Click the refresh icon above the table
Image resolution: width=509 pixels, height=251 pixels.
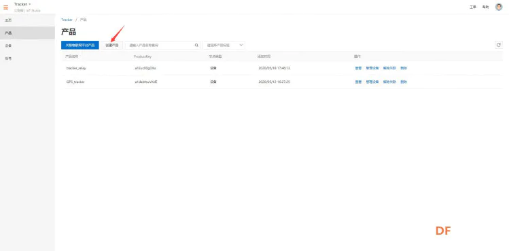(499, 45)
